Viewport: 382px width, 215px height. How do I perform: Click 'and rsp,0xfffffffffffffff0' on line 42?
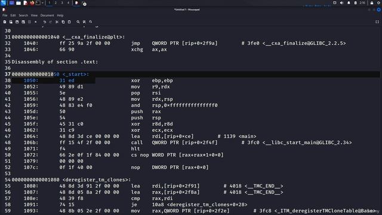174,105
